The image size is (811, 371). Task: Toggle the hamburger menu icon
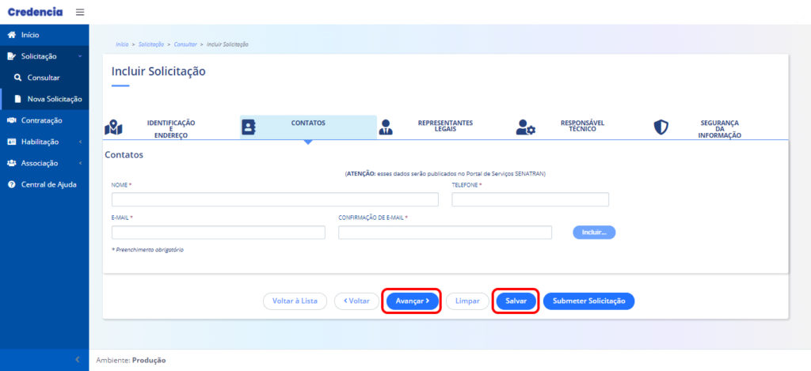pos(80,12)
